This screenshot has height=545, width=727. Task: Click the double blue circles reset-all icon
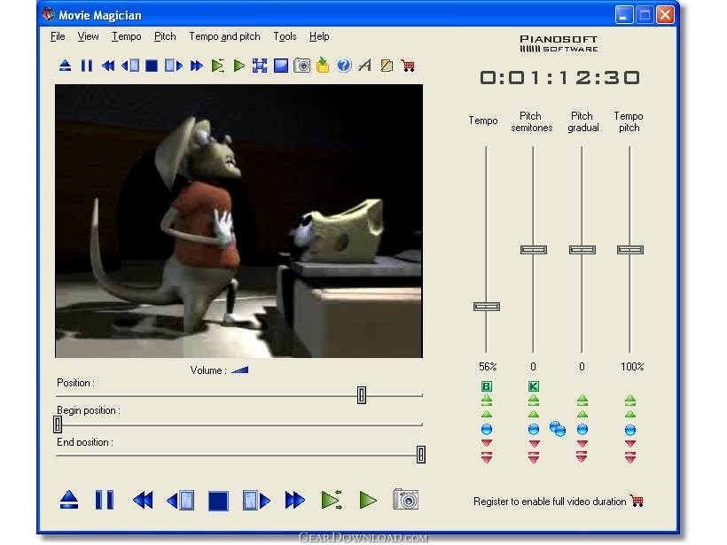(x=558, y=429)
